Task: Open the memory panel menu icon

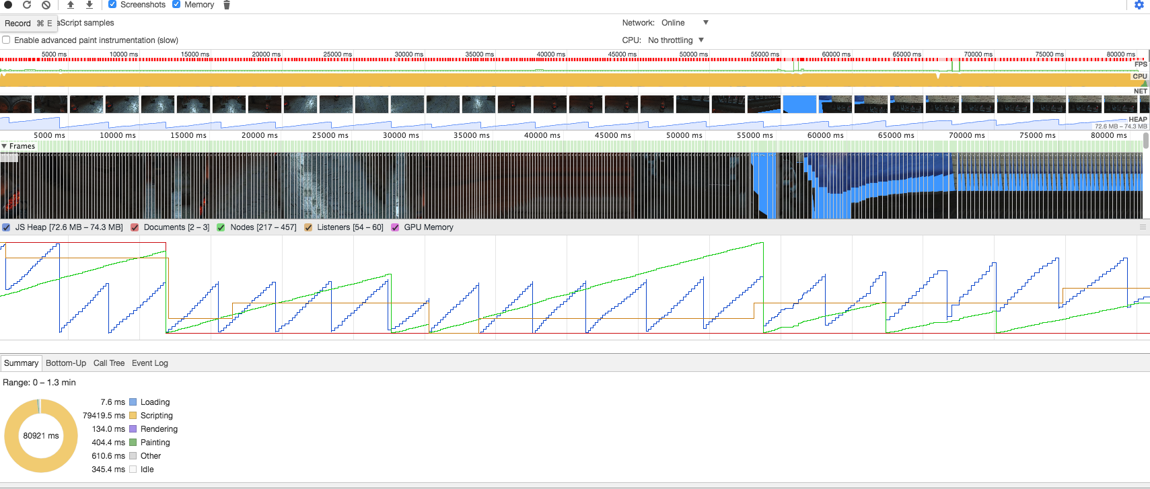Action: pyautogui.click(x=1142, y=227)
